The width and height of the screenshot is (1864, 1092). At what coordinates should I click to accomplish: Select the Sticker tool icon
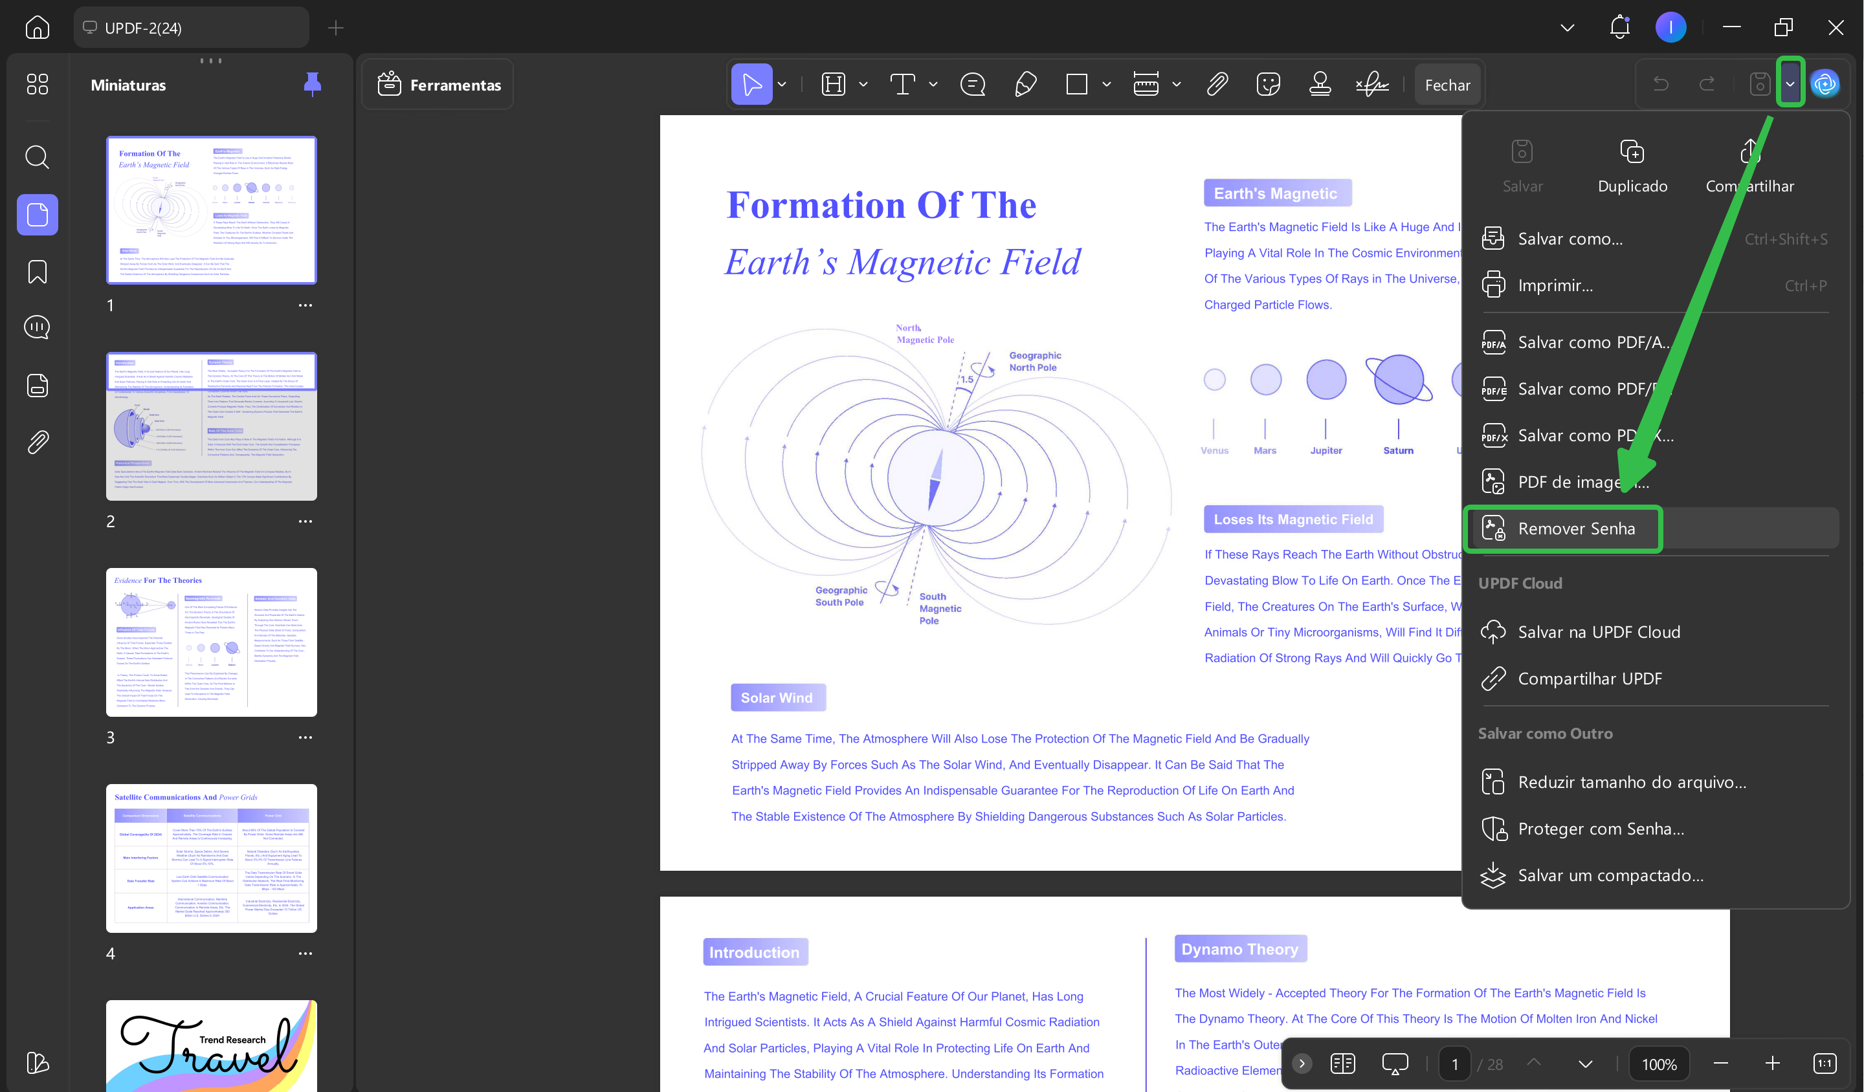tap(1269, 84)
